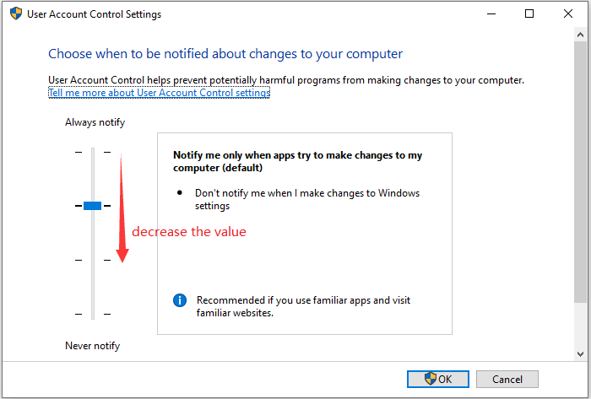Close the User Account Control Settings window
The width and height of the screenshot is (591, 399).
click(x=568, y=14)
